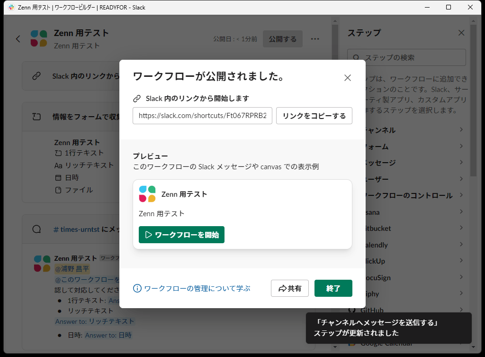Click the form icon on 情報をフォームで収集 step
485x357 pixels.
(x=36, y=117)
